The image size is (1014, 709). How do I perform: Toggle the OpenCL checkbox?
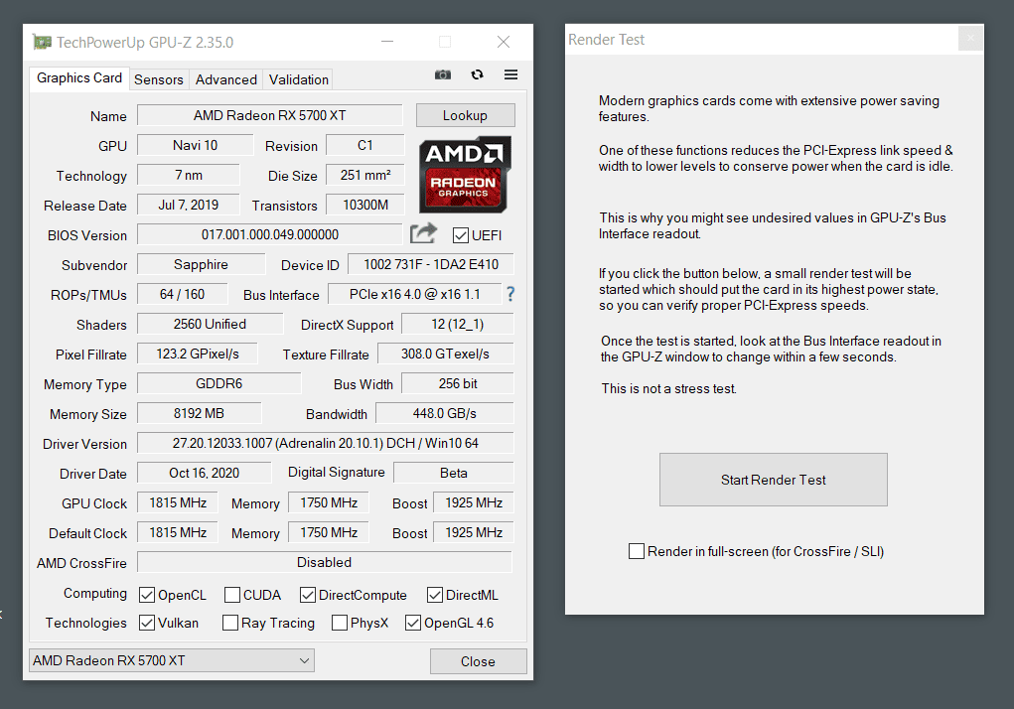pos(147,595)
